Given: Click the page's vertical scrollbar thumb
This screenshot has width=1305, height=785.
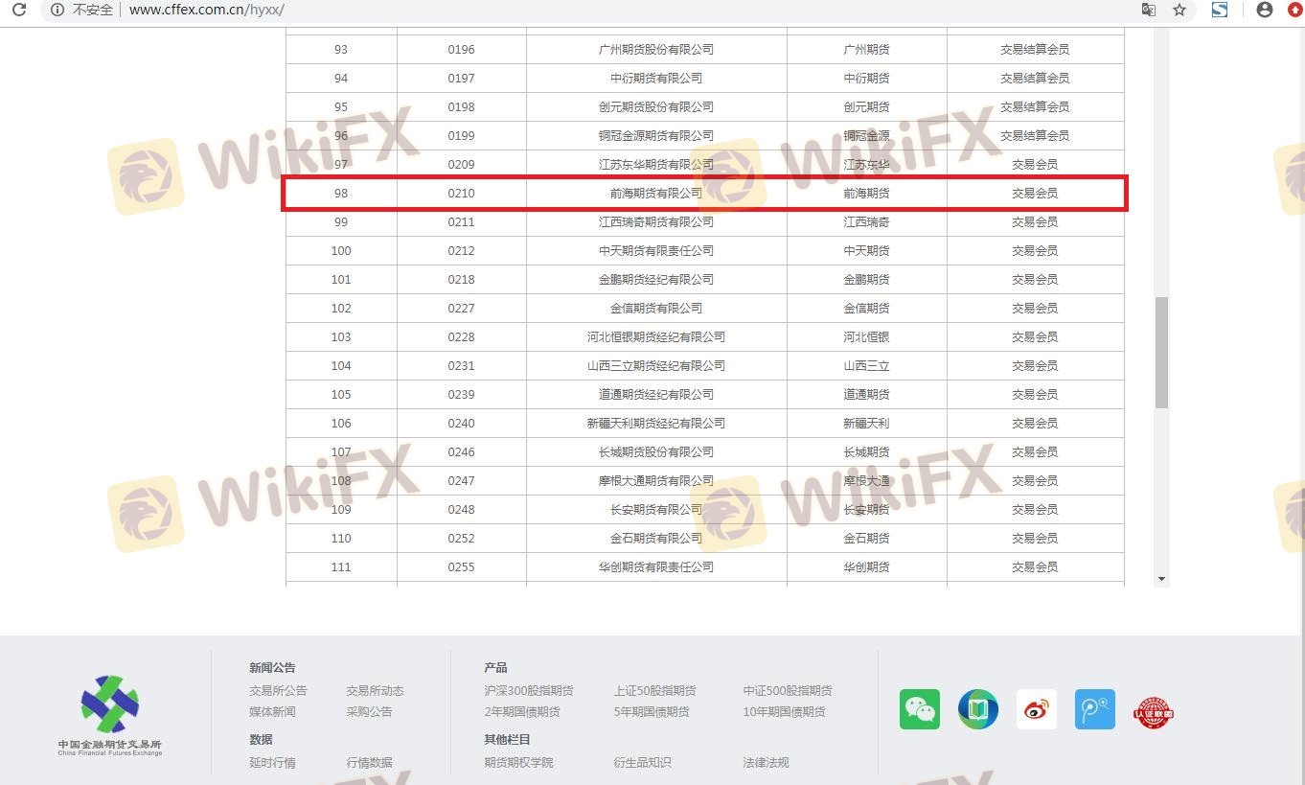Looking at the screenshot, I should pyautogui.click(x=1161, y=352).
